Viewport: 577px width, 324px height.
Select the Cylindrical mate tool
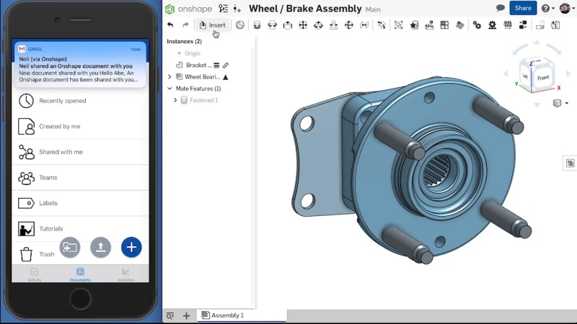coord(318,25)
